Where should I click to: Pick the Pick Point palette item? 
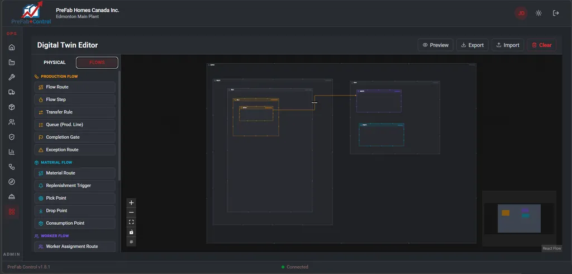[75, 198]
